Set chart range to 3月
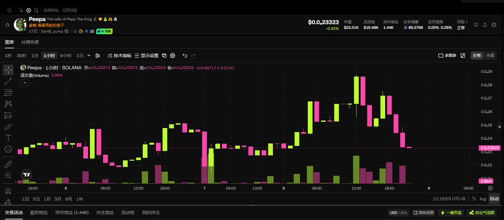 click(58, 199)
